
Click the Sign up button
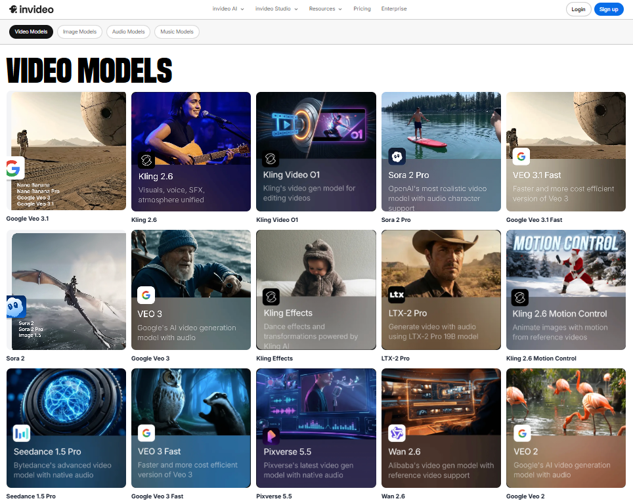[608, 9]
